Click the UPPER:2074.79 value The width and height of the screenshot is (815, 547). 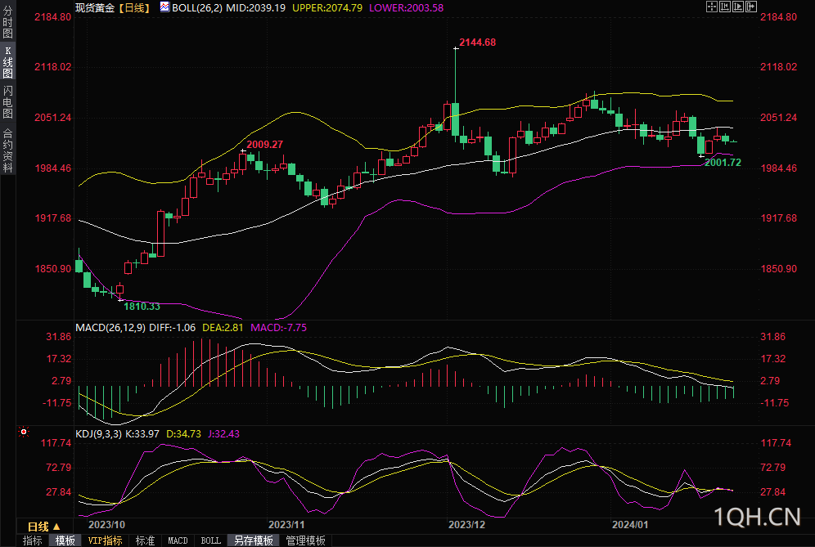(327, 8)
